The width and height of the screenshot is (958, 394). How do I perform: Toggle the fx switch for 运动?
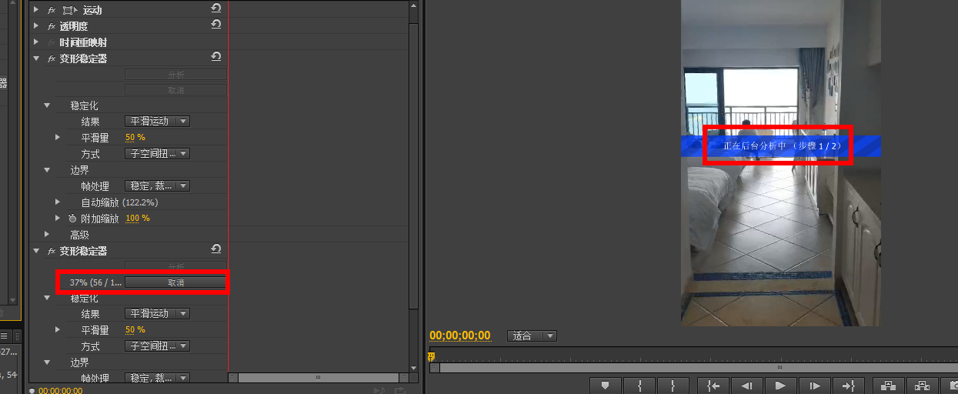[x=52, y=10]
